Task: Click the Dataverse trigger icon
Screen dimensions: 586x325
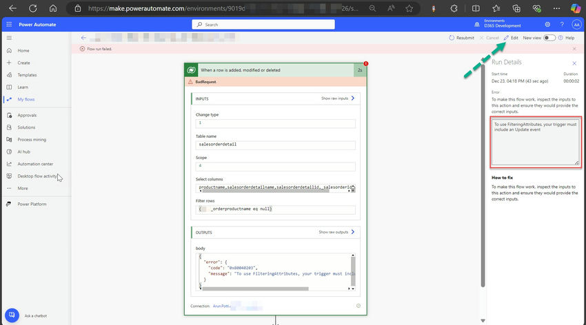Action: tap(192, 70)
